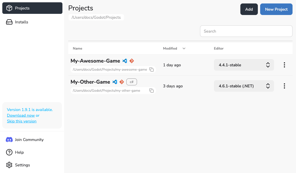Click the Git icon next to My-Awesome-Game
Image resolution: width=296 pixels, height=173 pixels.
coord(132,61)
